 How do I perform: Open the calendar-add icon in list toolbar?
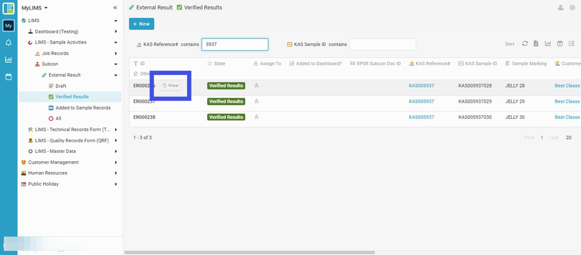[x=560, y=43]
